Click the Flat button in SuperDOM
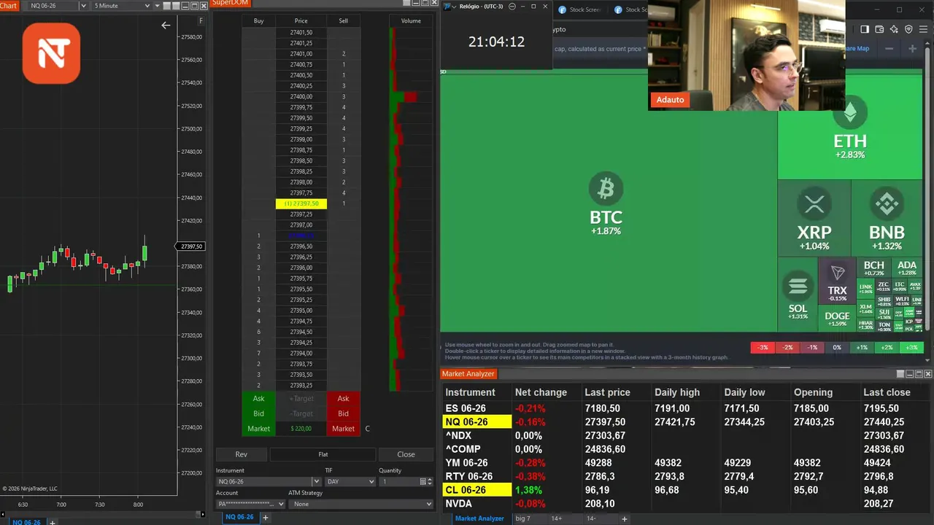The image size is (934, 525). tap(323, 454)
